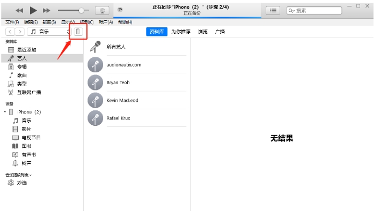Open 妙选 Genius playlist
The image size is (380, 218).
click(x=21, y=183)
